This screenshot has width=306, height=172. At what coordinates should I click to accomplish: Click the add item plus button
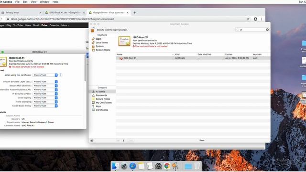point(118,140)
